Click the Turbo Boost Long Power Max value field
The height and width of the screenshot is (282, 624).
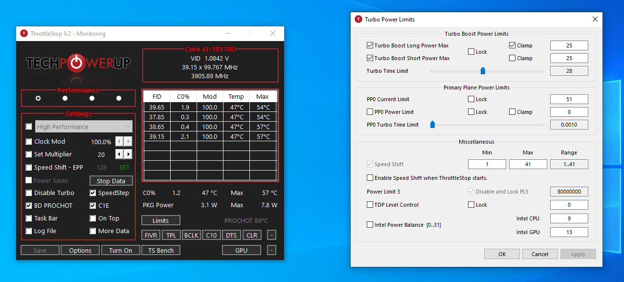(x=569, y=45)
